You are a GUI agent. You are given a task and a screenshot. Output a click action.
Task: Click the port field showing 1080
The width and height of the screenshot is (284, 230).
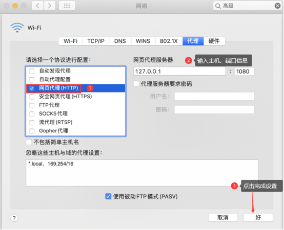click(245, 72)
